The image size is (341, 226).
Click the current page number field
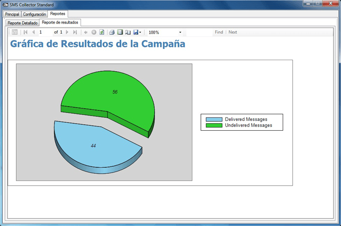tap(45, 32)
